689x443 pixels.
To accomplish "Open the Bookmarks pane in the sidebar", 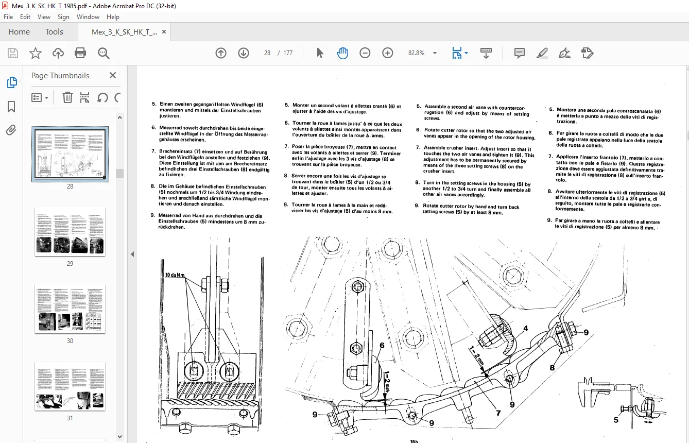I will click(11, 107).
